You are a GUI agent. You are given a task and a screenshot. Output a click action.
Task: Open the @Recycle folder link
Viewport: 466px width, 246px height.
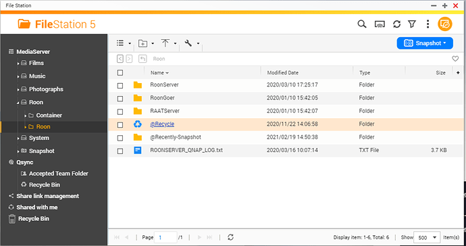pyautogui.click(x=162, y=124)
